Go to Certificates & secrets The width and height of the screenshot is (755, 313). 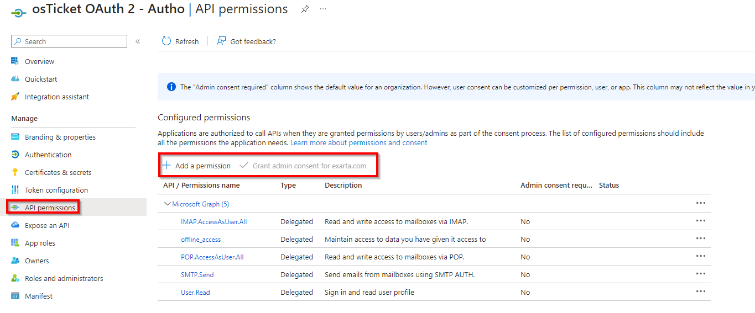(x=58, y=172)
